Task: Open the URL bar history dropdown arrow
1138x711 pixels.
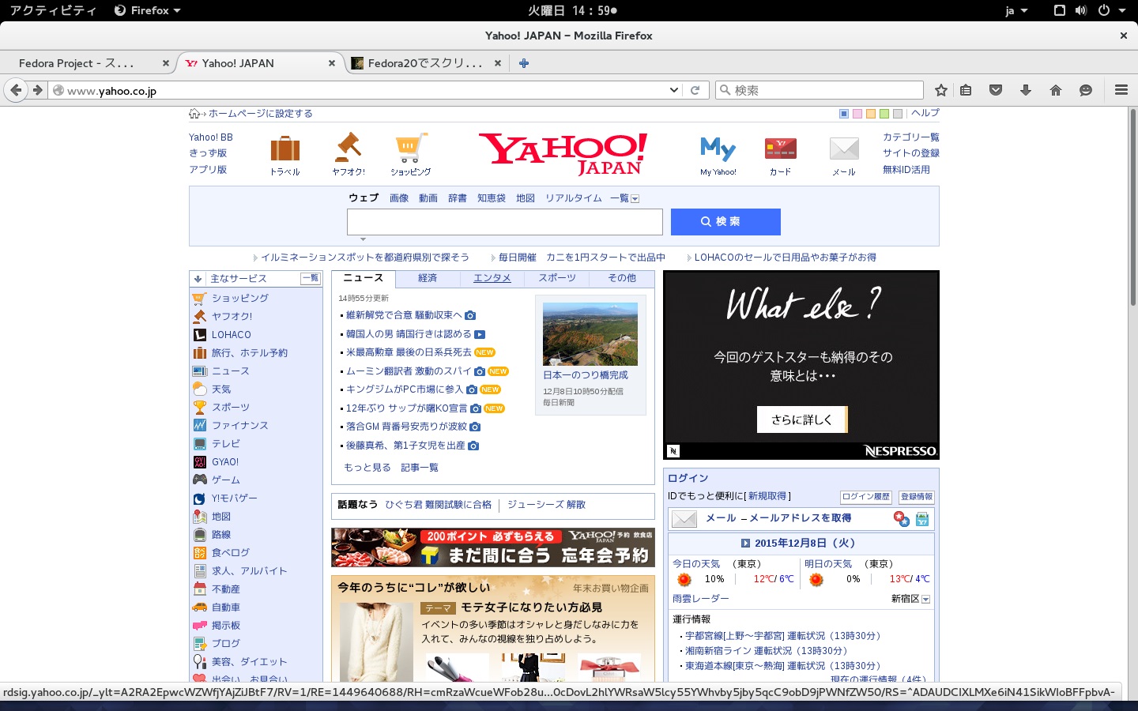Action: pos(673,90)
